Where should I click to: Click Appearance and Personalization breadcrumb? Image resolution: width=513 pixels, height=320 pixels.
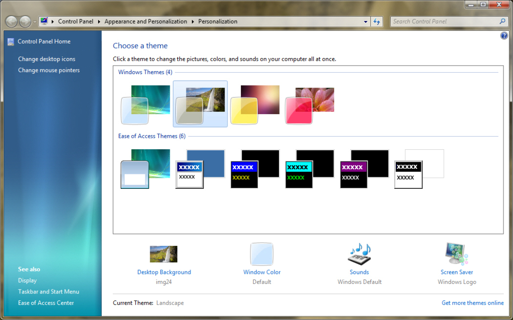click(146, 22)
